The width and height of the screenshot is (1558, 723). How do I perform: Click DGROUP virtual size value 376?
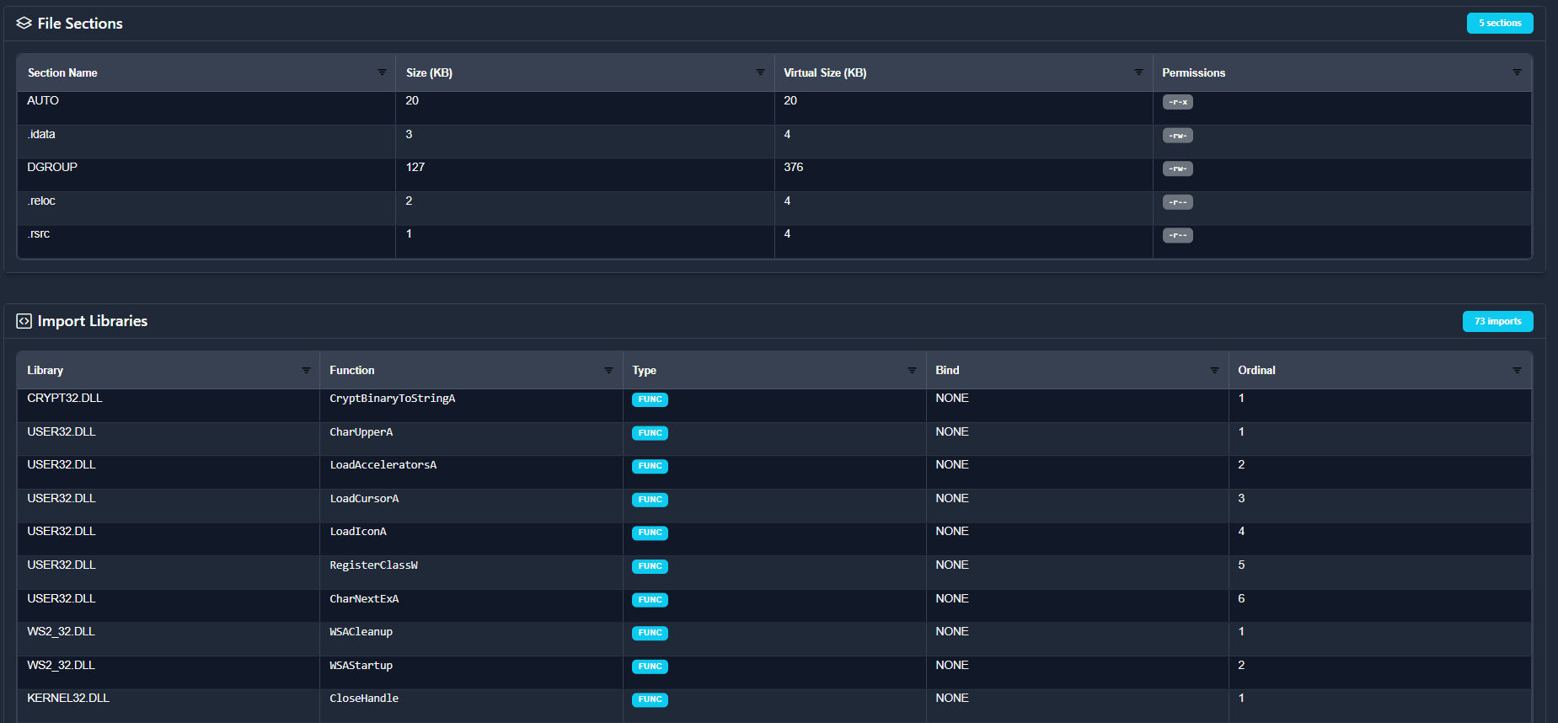(794, 168)
